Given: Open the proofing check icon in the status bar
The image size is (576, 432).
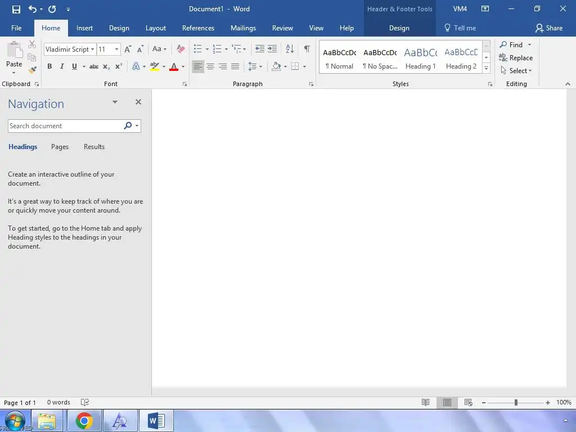Looking at the screenshot, I should 85,402.
